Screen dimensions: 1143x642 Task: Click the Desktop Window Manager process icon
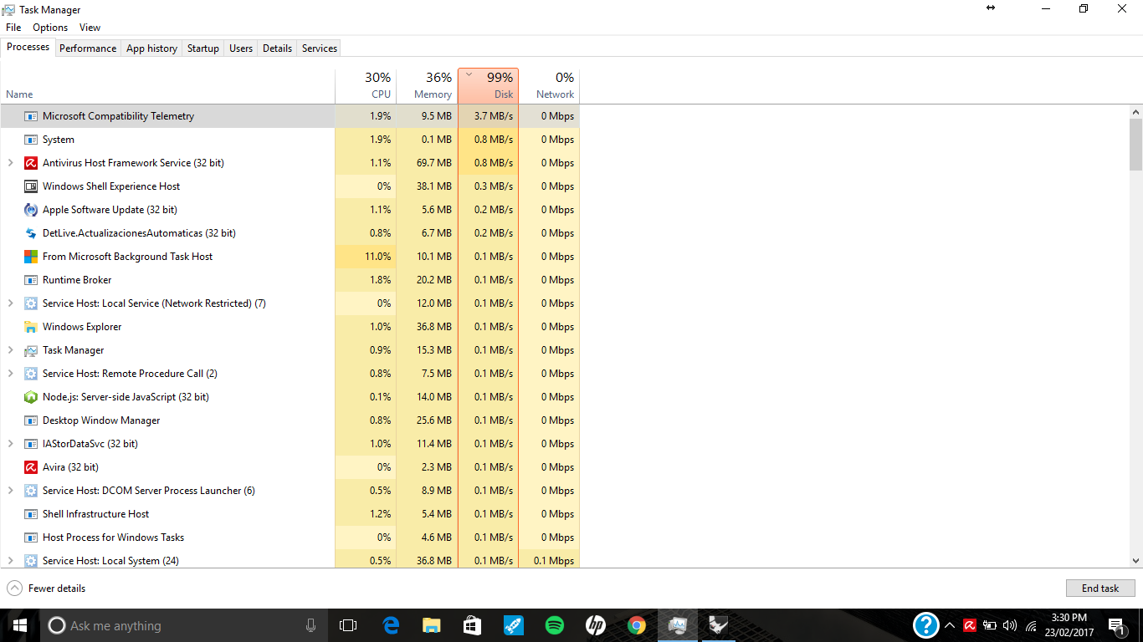coord(31,420)
